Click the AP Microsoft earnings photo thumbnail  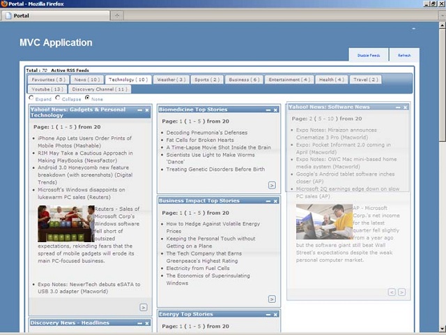[324, 222]
